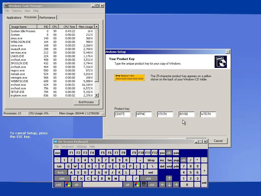Image resolution: width=261 pixels, height=196 pixels.
Task: Select WINLOGON.EXE process row
Action: coord(52,42)
